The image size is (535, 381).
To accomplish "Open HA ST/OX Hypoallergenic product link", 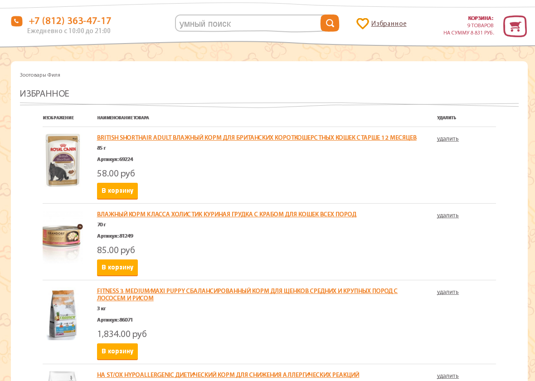I will 228,375.
